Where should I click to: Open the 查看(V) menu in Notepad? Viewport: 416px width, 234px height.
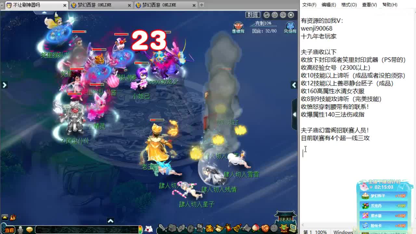(x=370, y=5)
